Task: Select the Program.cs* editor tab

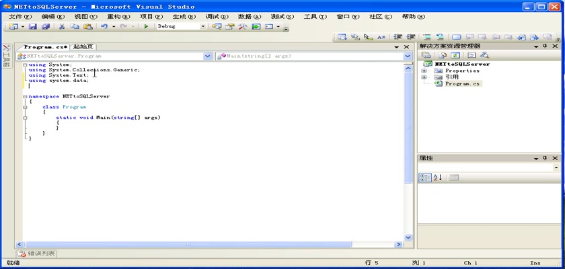Action: [44, 47]
